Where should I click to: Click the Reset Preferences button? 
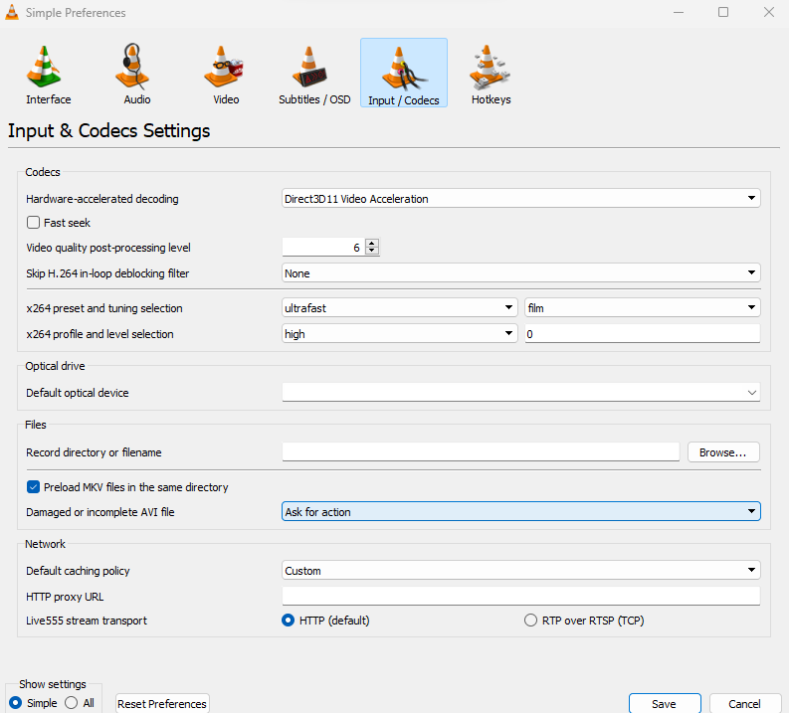point(162,703)
